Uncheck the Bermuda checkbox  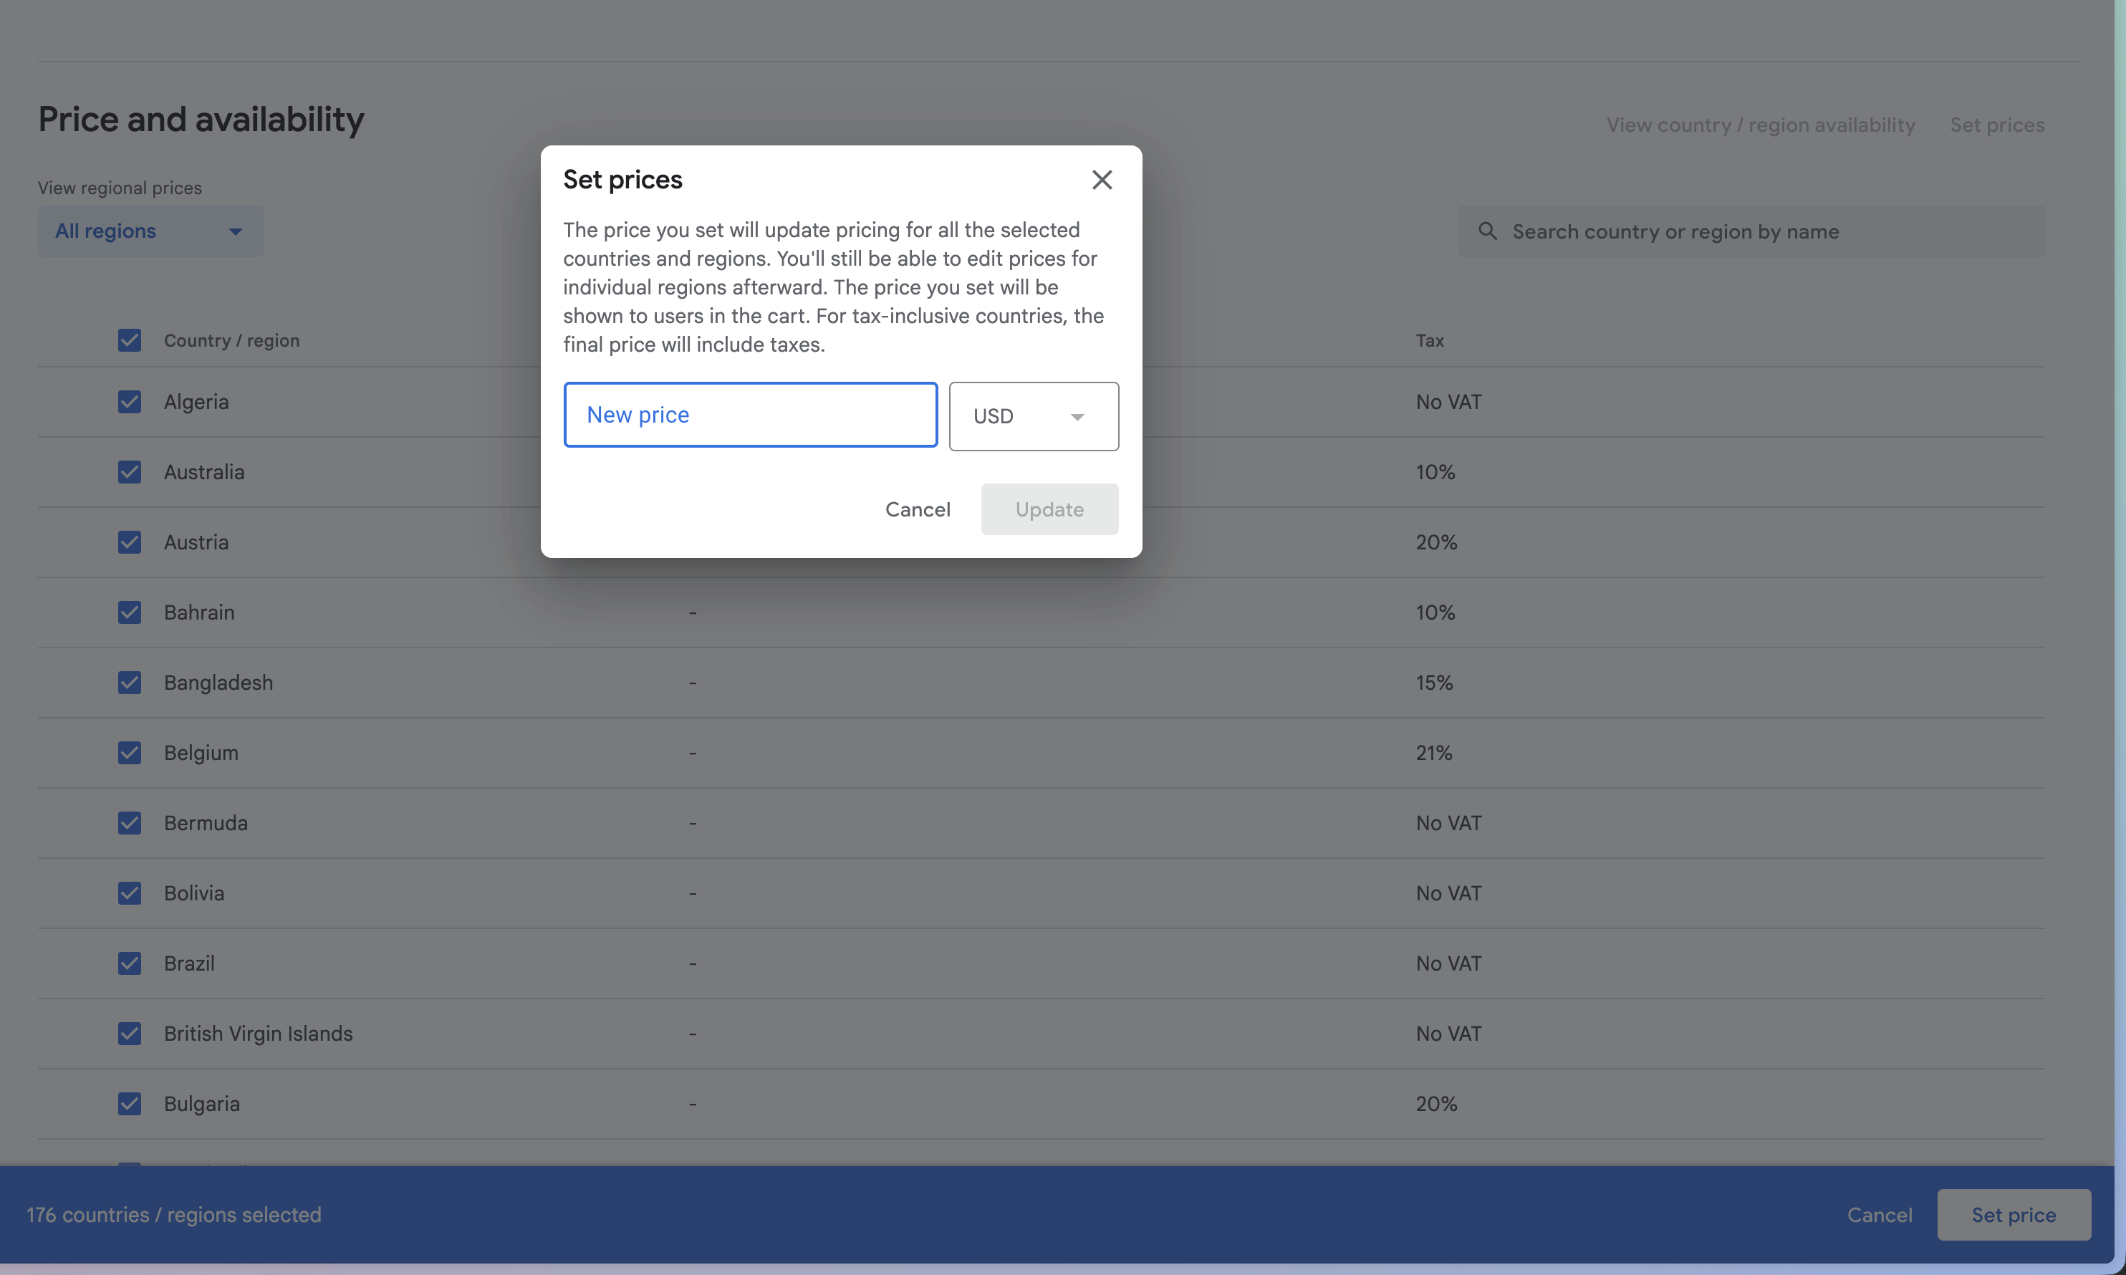point(130,823)
